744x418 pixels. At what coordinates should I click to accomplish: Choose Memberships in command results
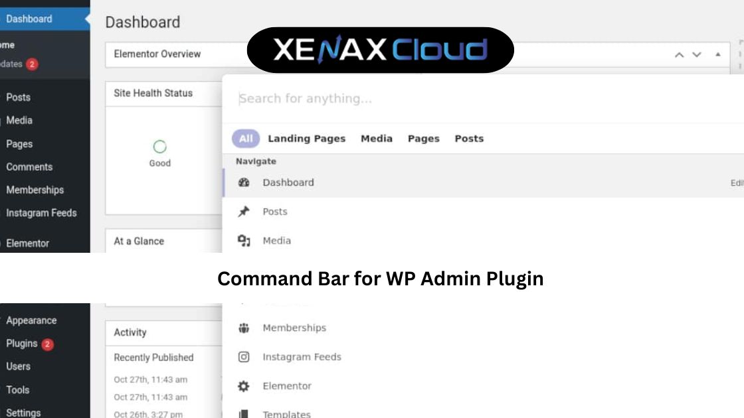483,328
